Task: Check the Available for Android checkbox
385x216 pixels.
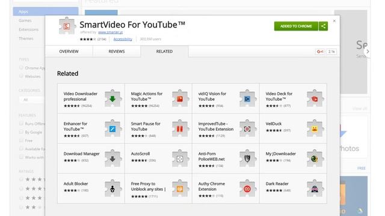Action: click(x=21, y=149)
